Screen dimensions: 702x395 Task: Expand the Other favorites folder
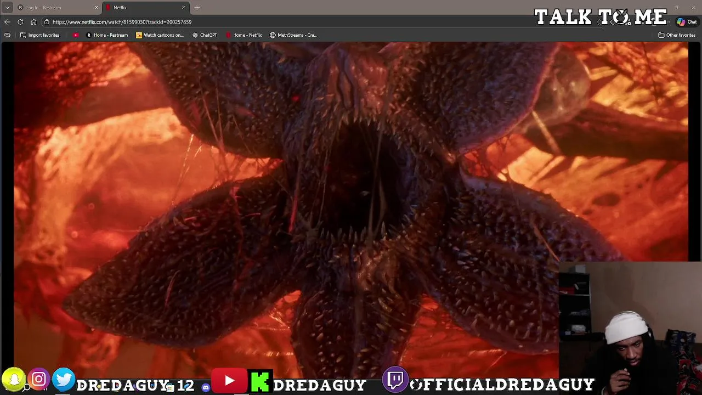pos(677,35)
